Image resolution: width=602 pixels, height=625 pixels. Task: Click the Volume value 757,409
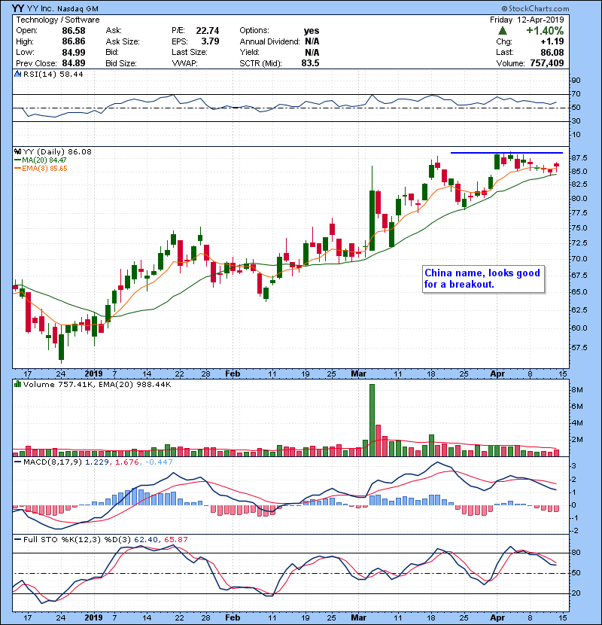(x=547, y=63)
